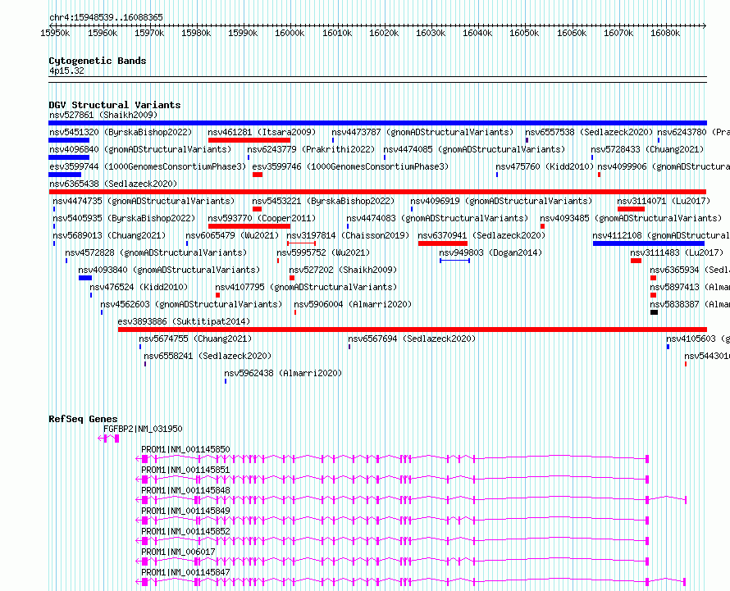Click esv3599744 1000Genomes variant label
This screenshot has width=730, height=591.
pyautogui.click(x=148, y=166)
